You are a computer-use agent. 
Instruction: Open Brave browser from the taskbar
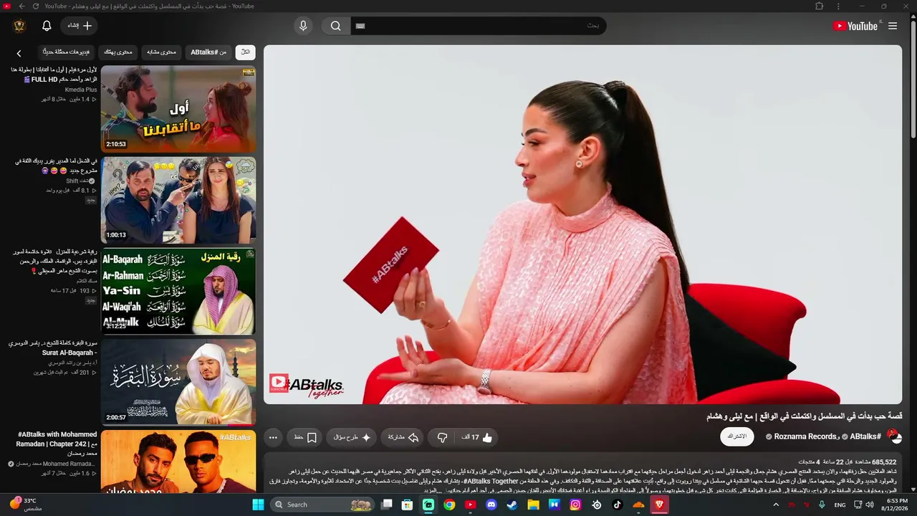[x=660, y=505]
